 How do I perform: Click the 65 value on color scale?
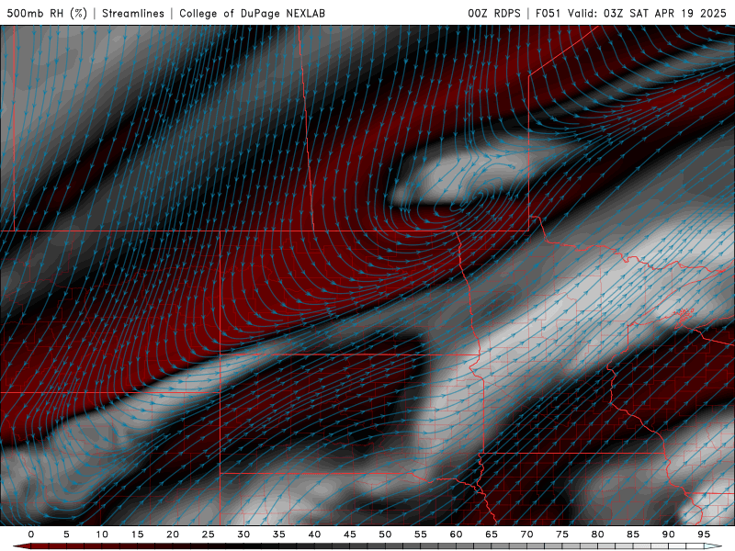tap(492, 534)
